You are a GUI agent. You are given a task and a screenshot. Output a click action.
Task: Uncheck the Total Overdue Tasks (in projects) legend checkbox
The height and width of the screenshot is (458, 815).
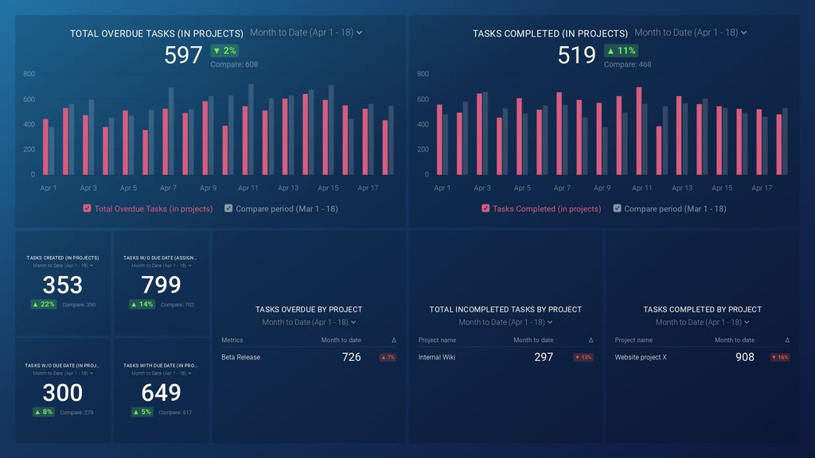click(x=88, y=209)
